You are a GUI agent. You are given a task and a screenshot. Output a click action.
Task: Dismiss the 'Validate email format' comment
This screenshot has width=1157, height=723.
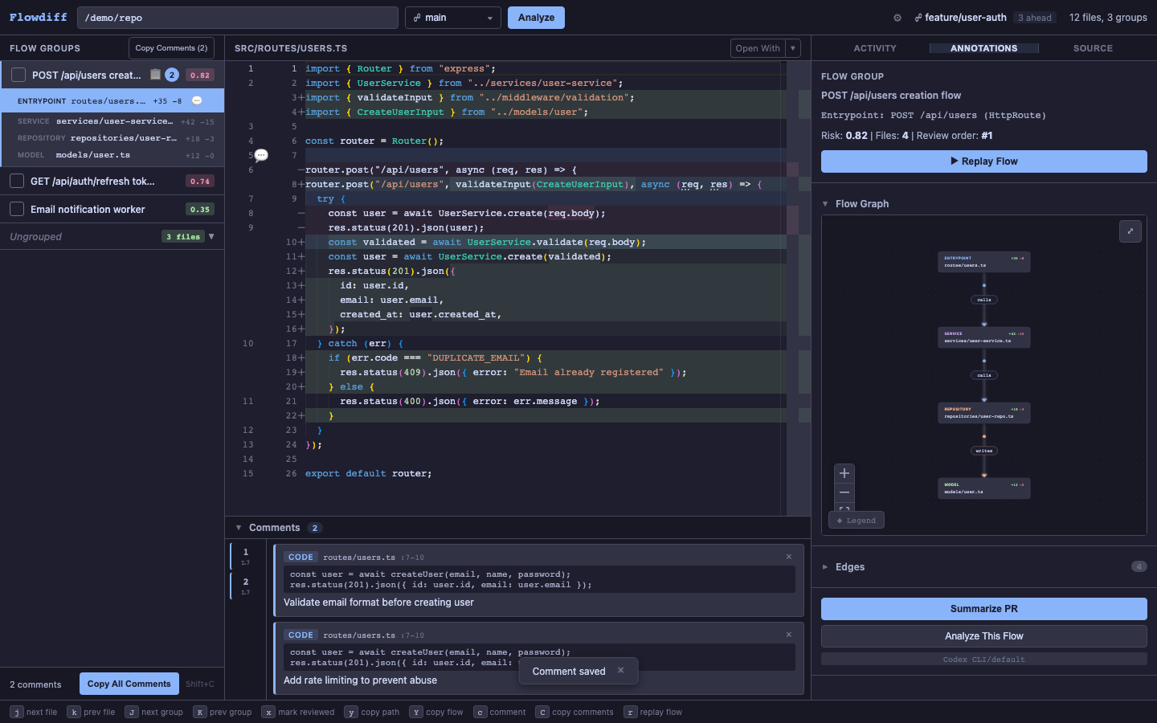[789, 557]
